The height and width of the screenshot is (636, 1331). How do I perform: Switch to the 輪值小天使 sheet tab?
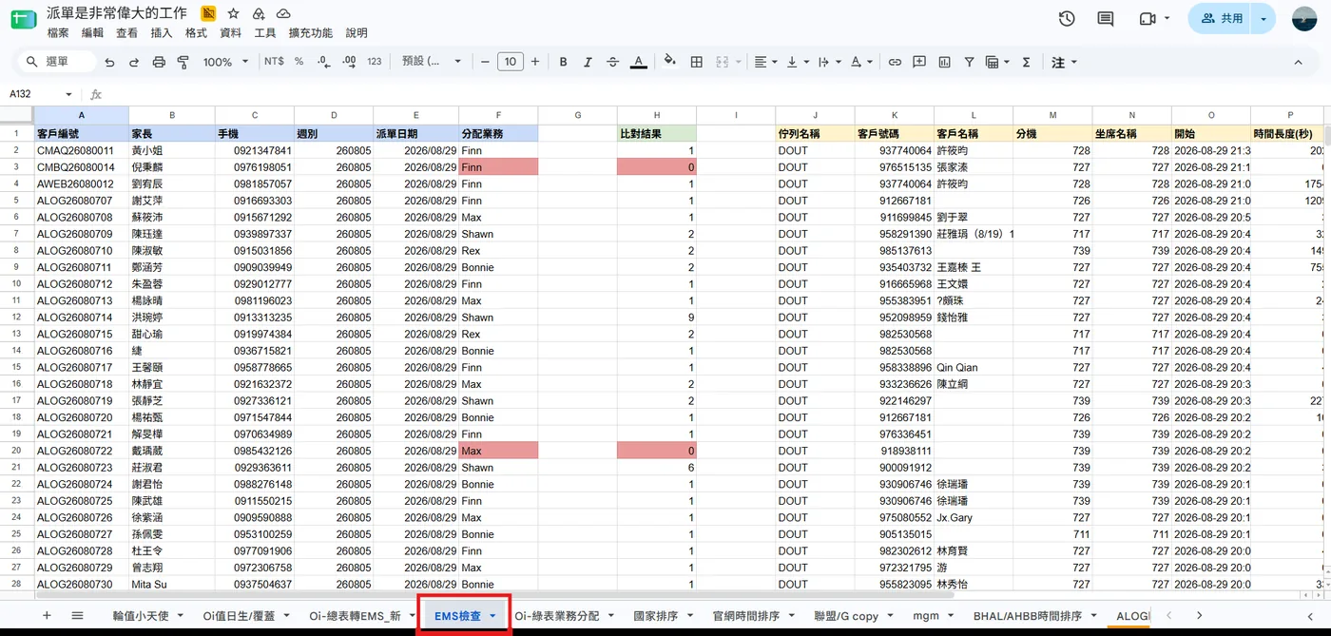140,616
